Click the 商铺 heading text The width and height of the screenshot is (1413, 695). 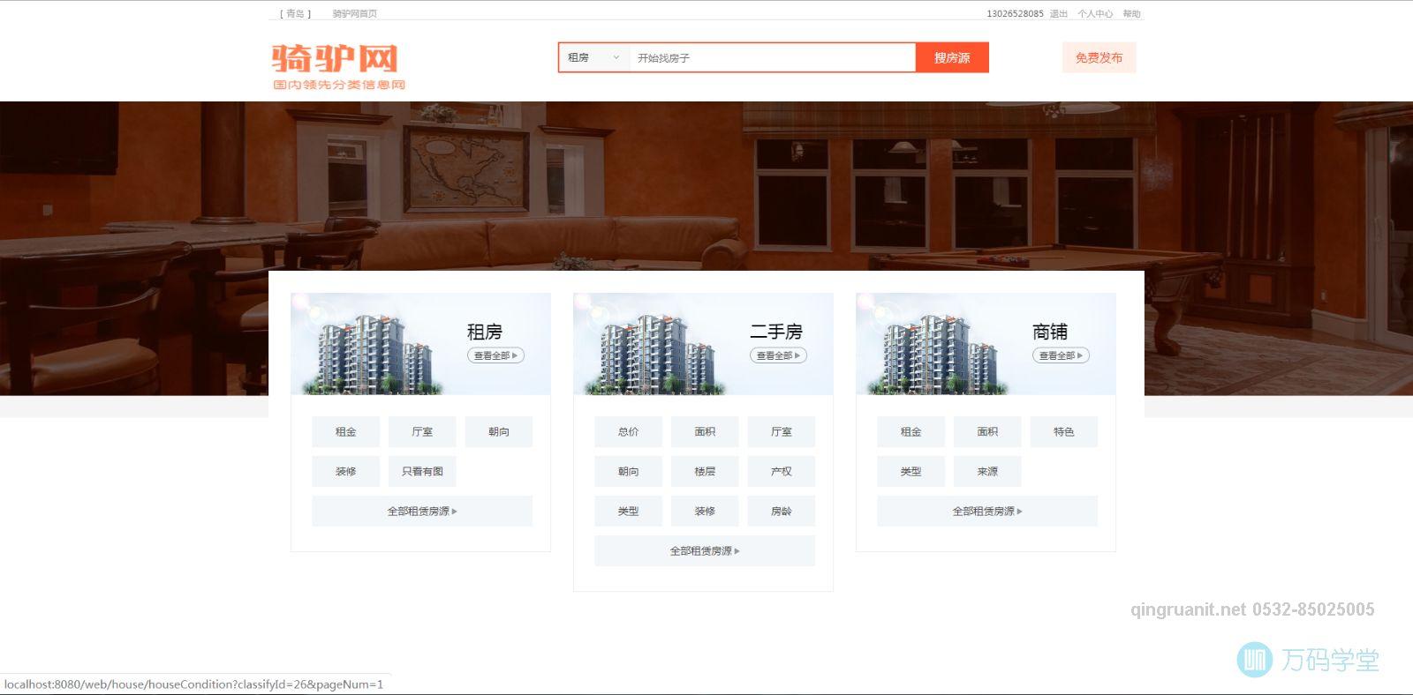pyautogui.click(x=1050, y=332)
